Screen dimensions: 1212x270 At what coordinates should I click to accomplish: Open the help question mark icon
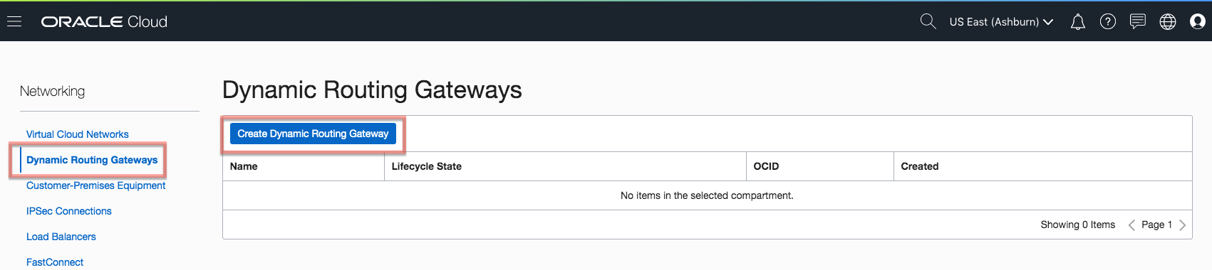click(1108, 21)
